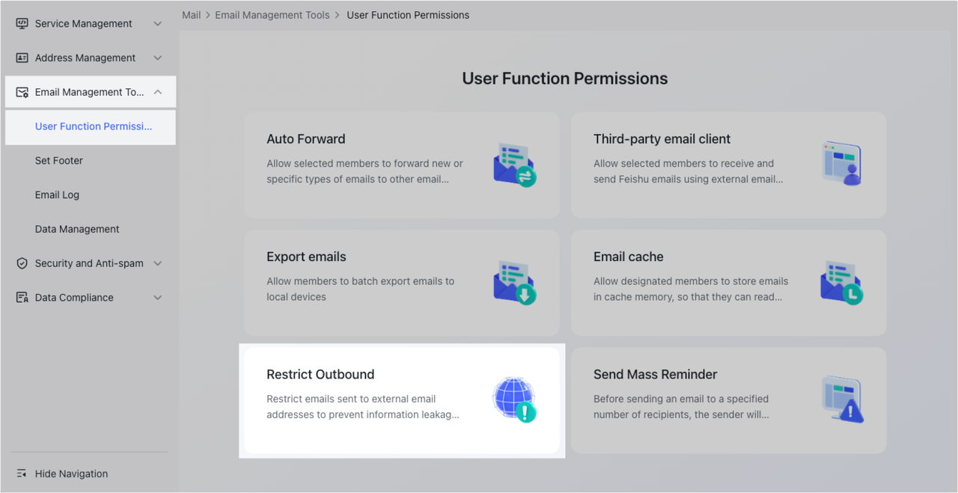The image size is (958, 493).
Task: Go to Mail in the breadcrumb
Action: pyautogui.click(x=192, y=15)
